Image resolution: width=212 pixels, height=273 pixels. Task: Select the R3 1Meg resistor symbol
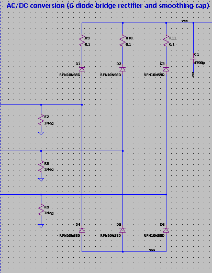point(41,166)
